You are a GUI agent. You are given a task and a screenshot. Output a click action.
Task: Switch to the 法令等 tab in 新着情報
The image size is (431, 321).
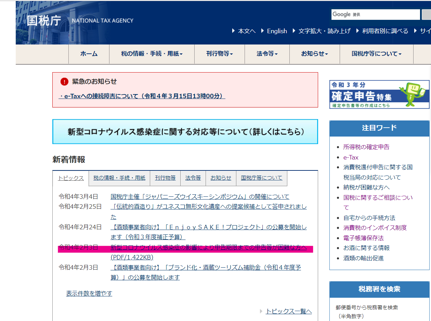(193, 178)
